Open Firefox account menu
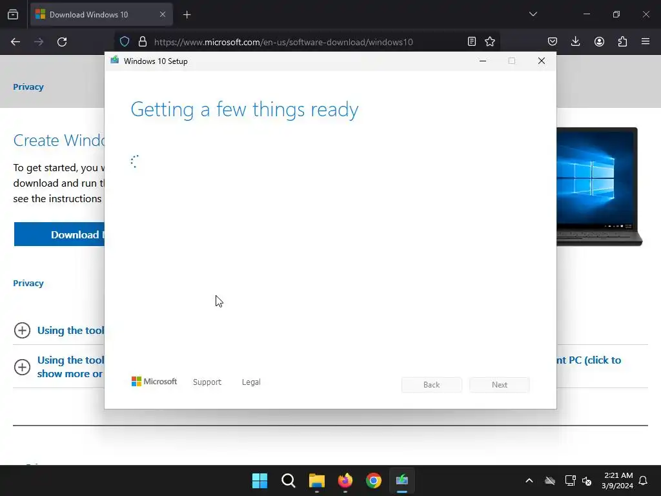The width and height of the screenshot is (661, 496). click(599, 41)
